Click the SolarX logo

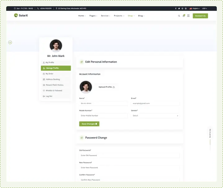tap(21, 16)
